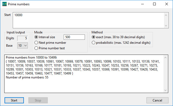Maximize the Prime numbers window

pyautogui.click(x=154, y=4)
